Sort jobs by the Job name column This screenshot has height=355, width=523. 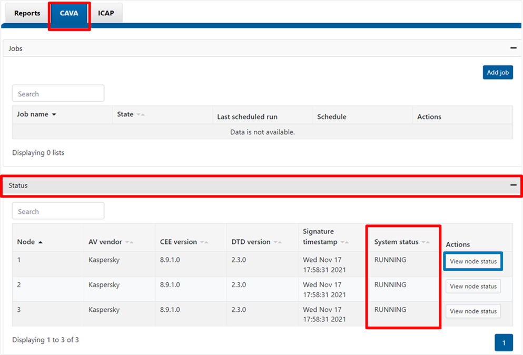36,114
